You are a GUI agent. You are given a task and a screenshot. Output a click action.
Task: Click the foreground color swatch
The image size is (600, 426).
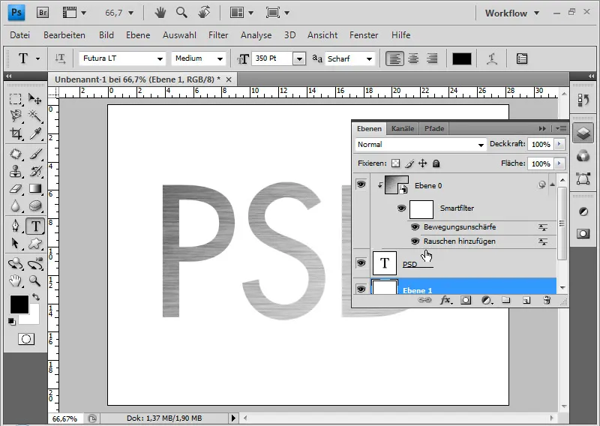coord(19,304)
